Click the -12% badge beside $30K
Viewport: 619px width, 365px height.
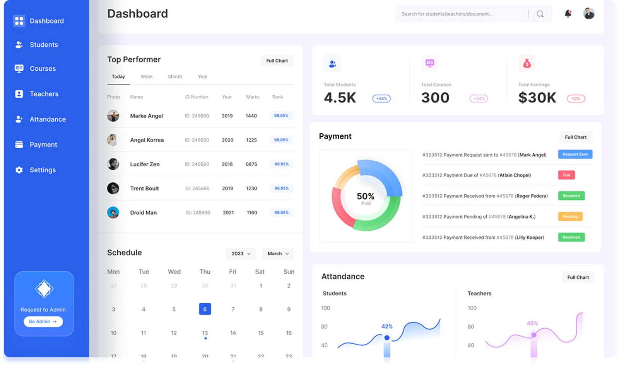pyautogui.click(x=576, y=98)
